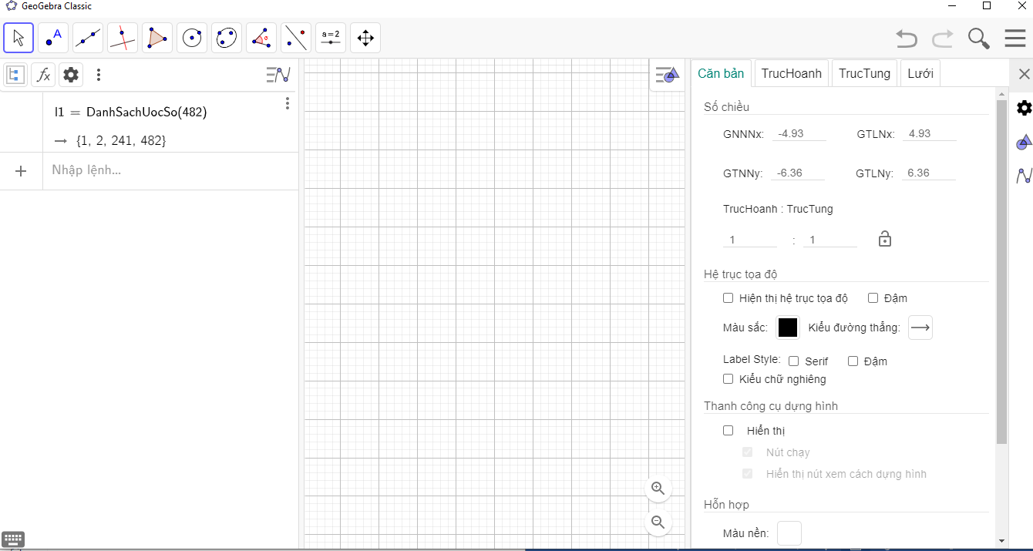Click the Nhập lệnh input field

pos(170,170)
